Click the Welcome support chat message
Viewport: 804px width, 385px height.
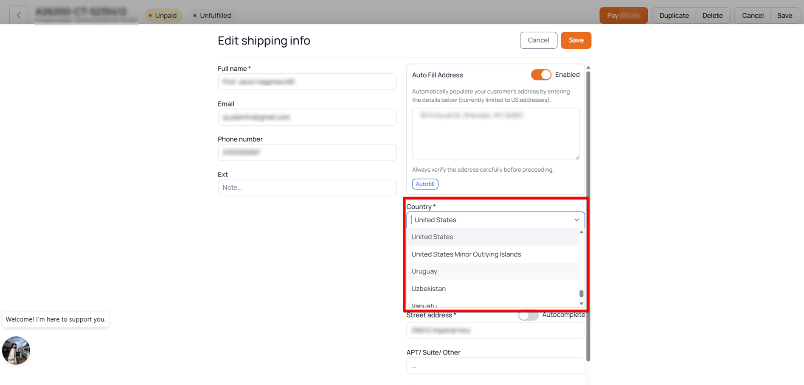(x=56, y=319)
